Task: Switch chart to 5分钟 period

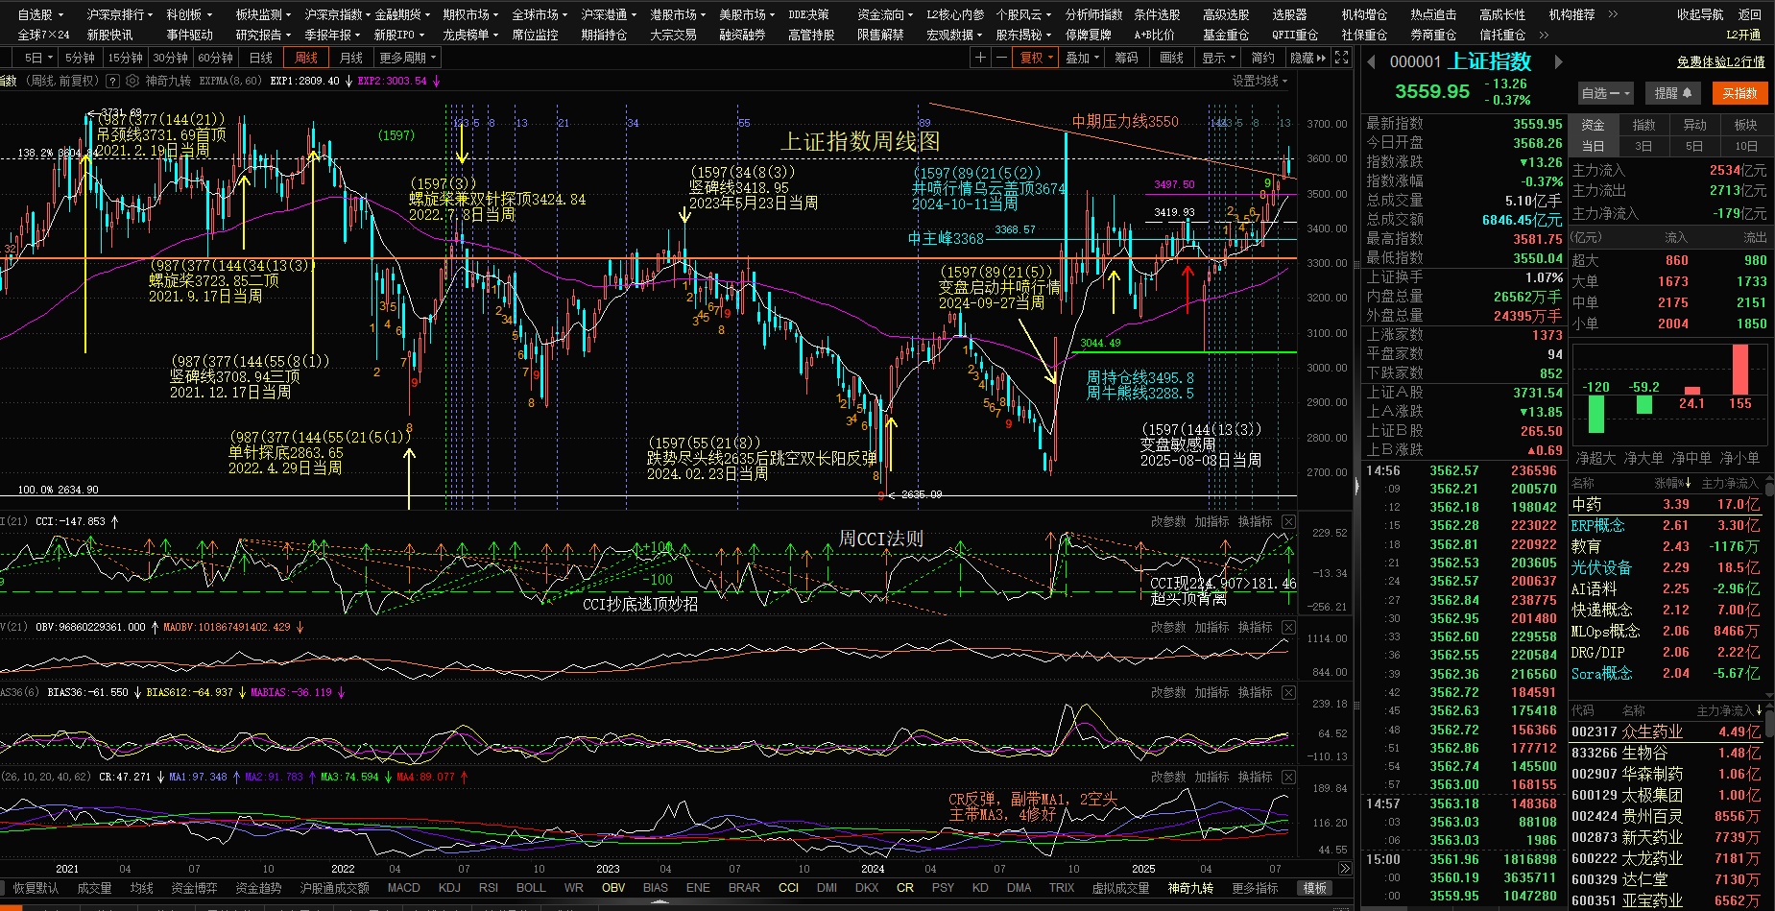Action: pyautogui.click(x=80, y=58)
